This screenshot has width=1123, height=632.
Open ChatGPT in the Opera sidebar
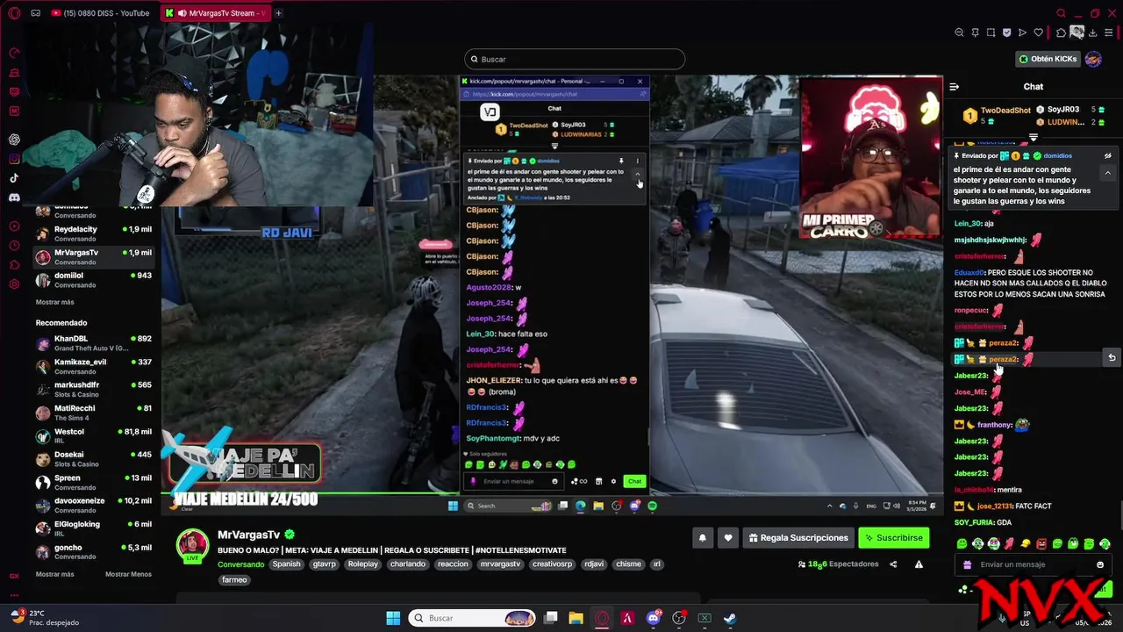click(14, 140)
